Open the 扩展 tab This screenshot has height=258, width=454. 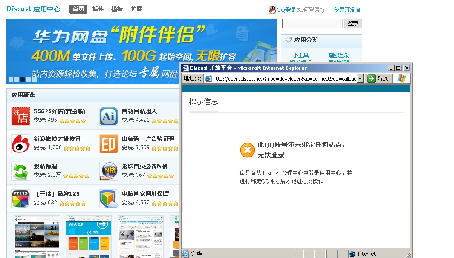click(136, 9)
